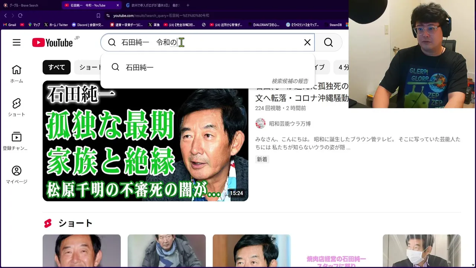Image resolution: width=476 pixels, height=268 pixels.
Task: Go to ホーム in the sidebar
Action: point(16,74)
